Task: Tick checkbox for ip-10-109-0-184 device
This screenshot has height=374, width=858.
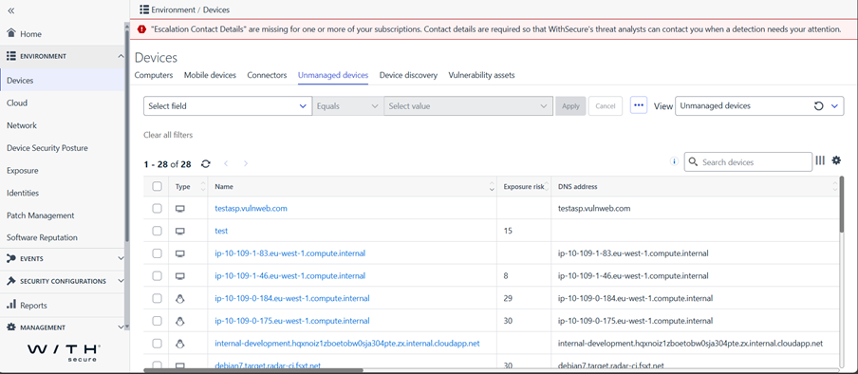Action: 157,298
